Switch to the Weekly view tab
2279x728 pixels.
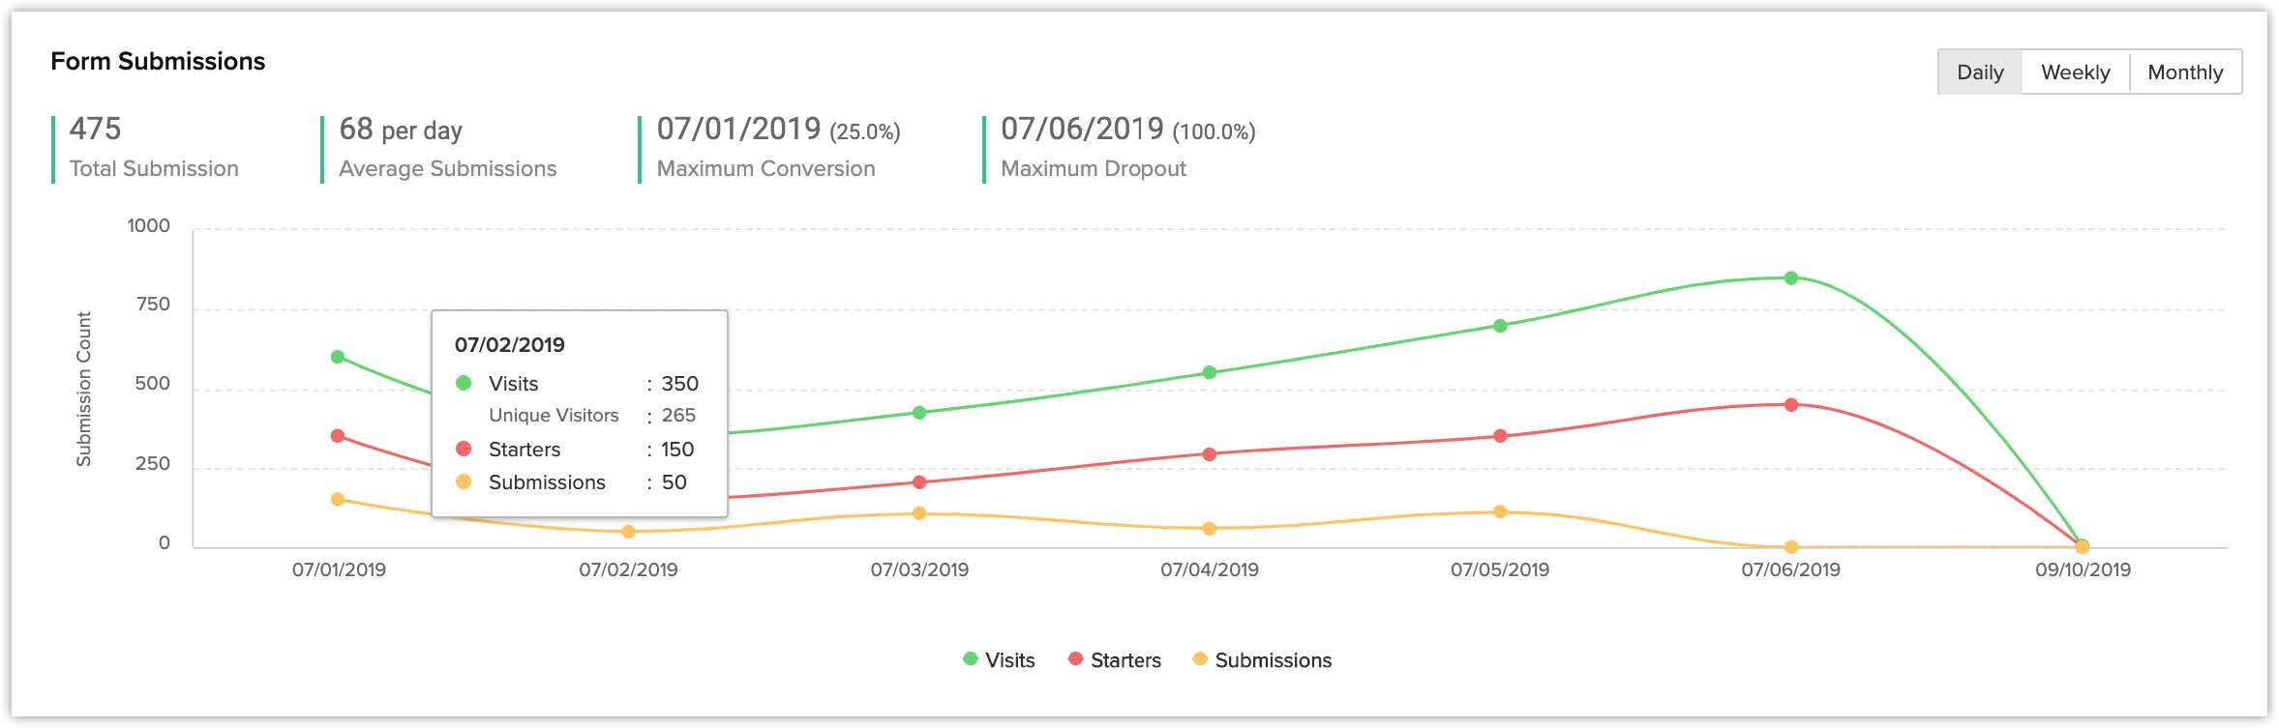click(x=2075, y=73)
